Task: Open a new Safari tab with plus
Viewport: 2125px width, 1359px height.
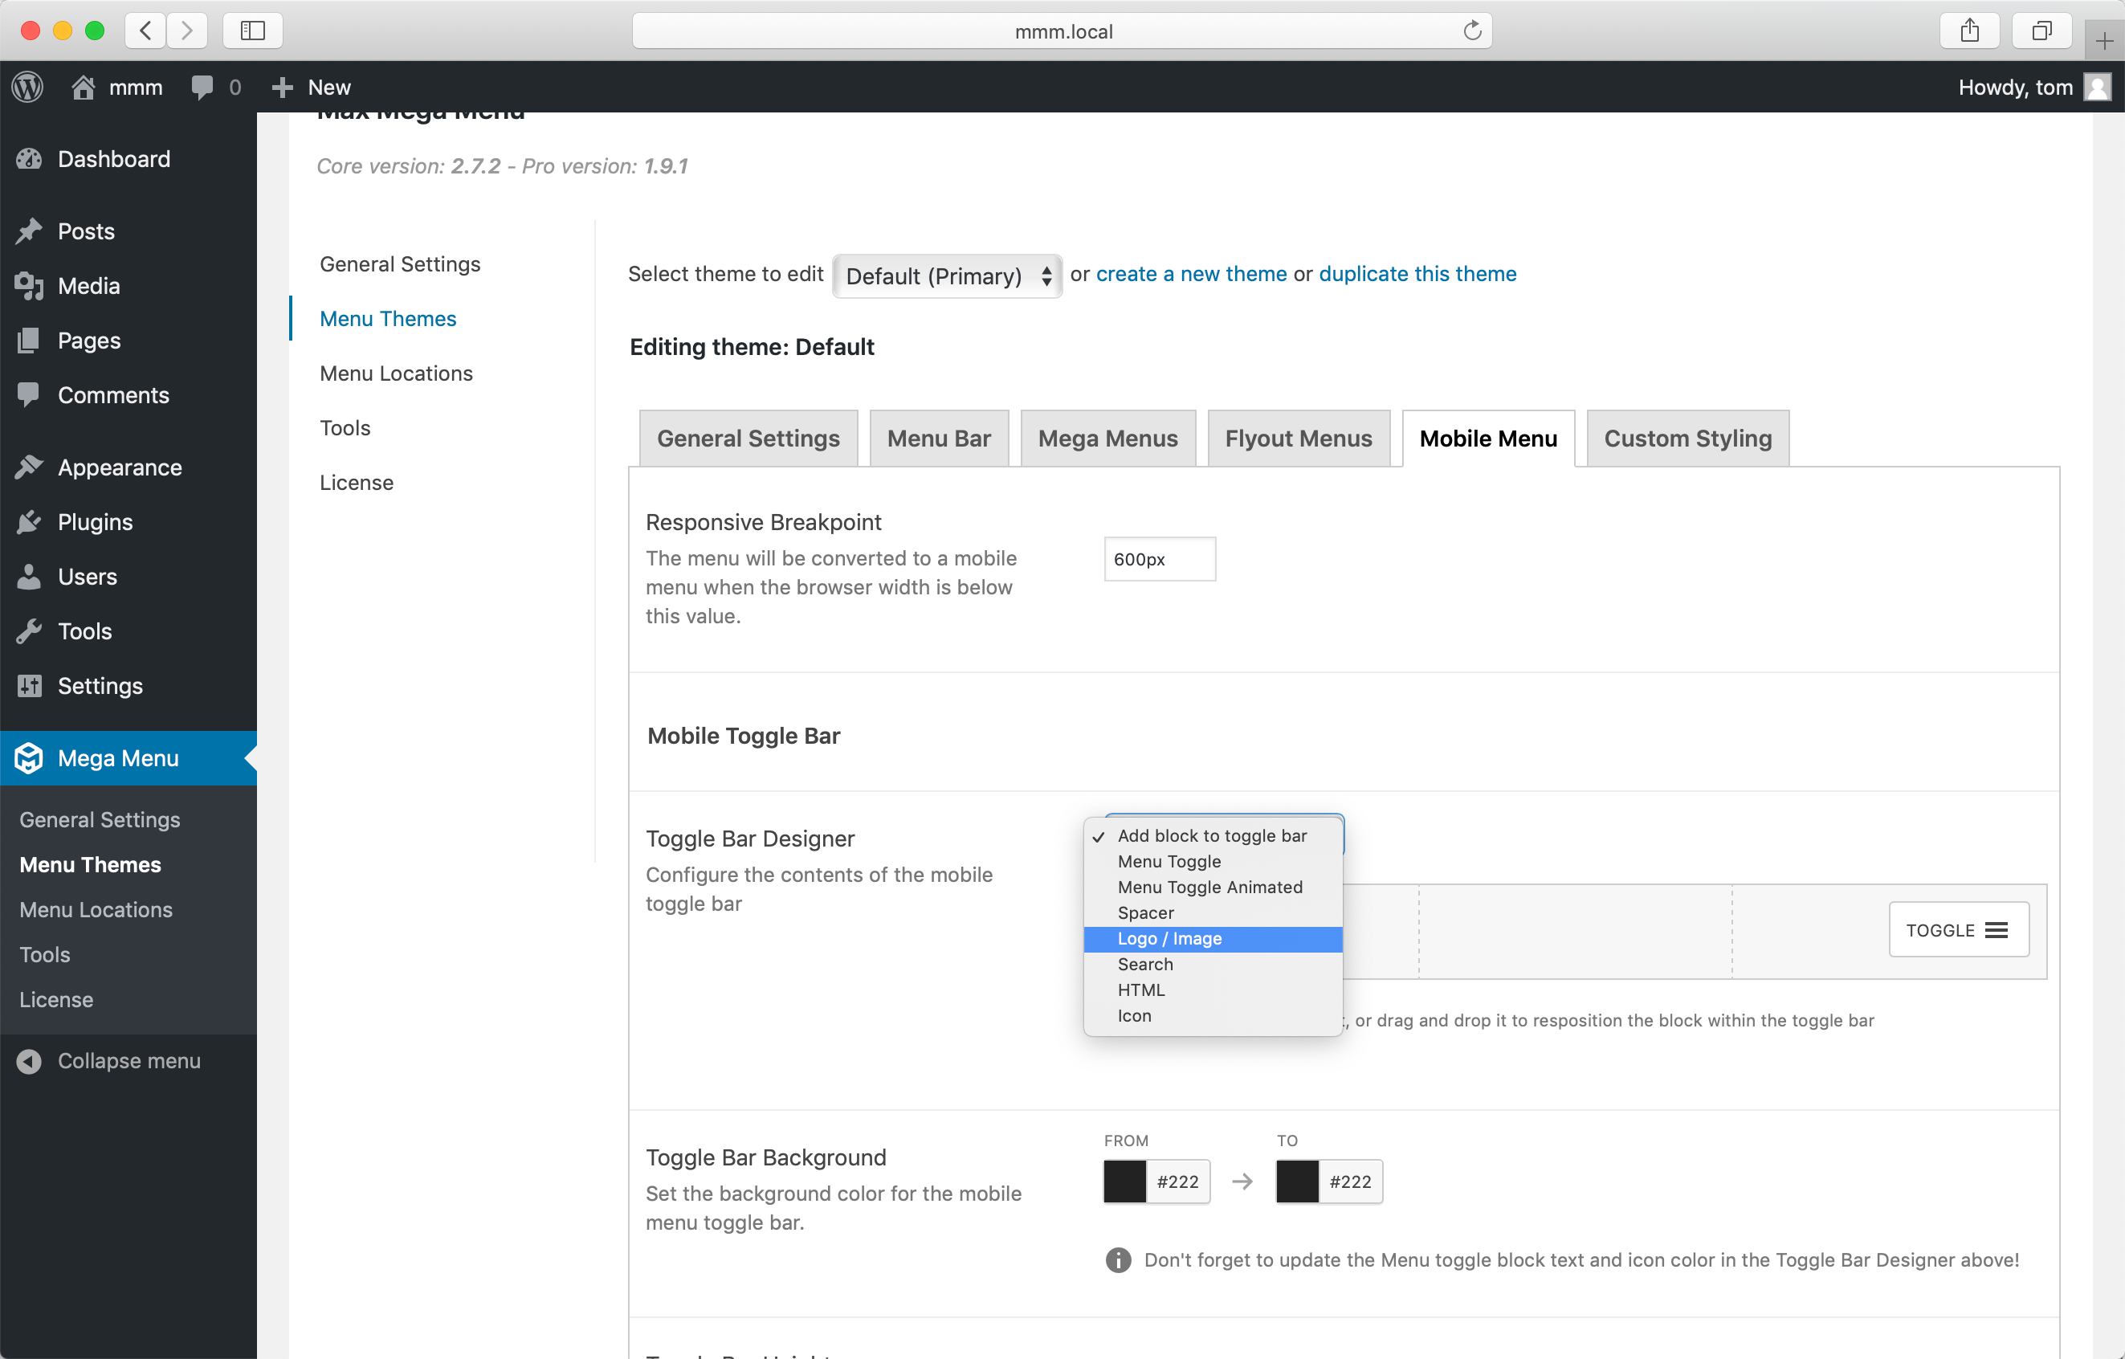Action: coord(2104,42)
